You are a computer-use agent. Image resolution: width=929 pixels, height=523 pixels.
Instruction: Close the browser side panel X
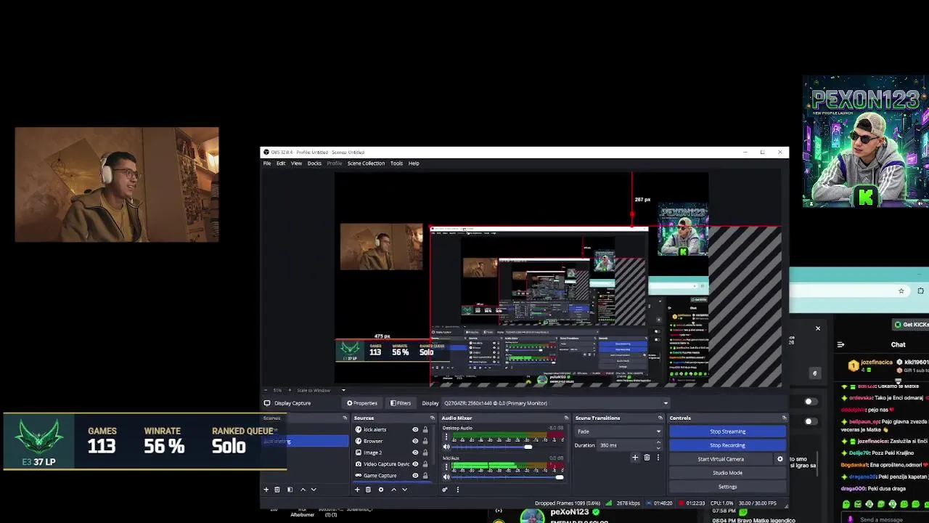click(x=818, y=328)
